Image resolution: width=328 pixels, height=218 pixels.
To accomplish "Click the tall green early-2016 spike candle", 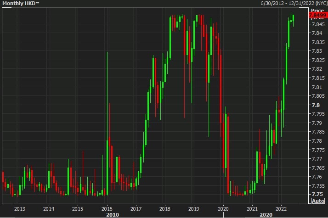I will [x=107, y=123].
